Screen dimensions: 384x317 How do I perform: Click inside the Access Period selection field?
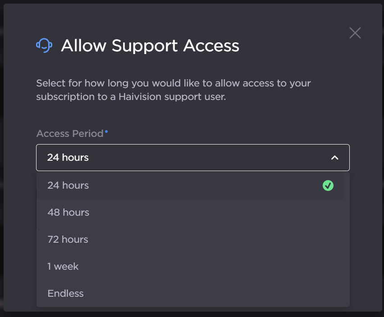193,158
